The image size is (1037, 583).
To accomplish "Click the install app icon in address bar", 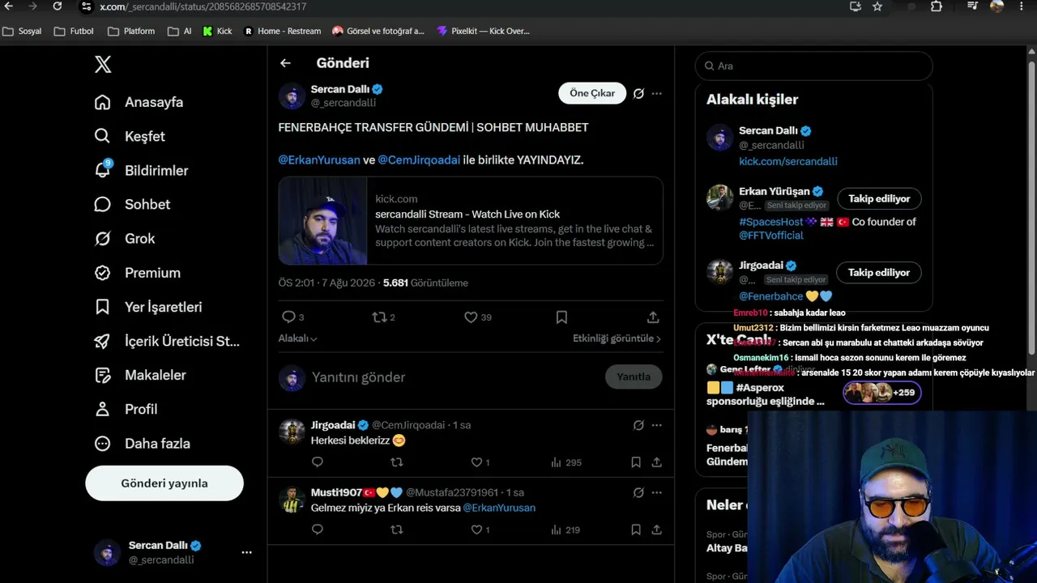I will pyautogui.click(x=856, y=6).
